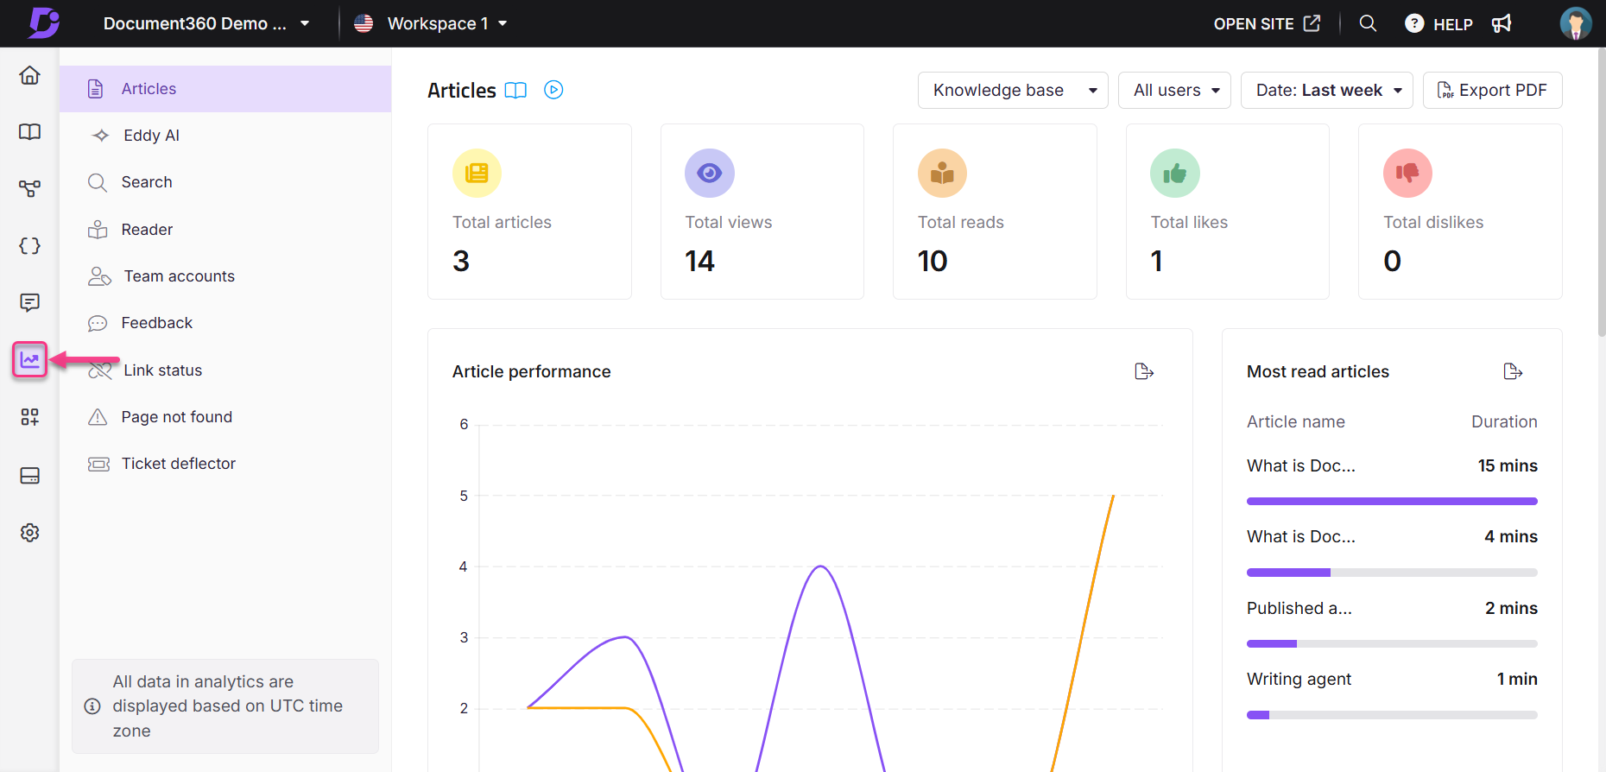Select Feedback in the analytics menu
The width and height of the screenshot is (1606, 772).
pyautogui.click(x=225, y=323)
